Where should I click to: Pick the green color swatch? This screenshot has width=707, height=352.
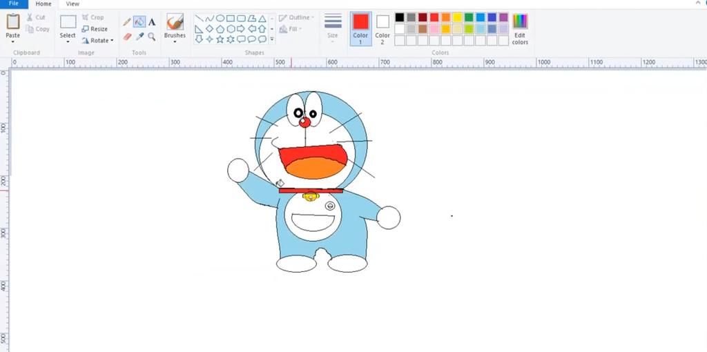[469, 17]
